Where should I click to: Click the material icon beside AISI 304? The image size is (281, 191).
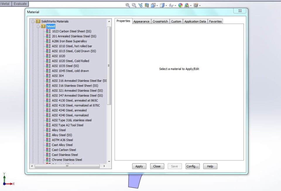[48, 76]
